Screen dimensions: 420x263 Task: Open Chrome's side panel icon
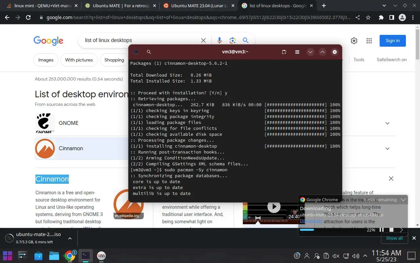tap(391, 18)
